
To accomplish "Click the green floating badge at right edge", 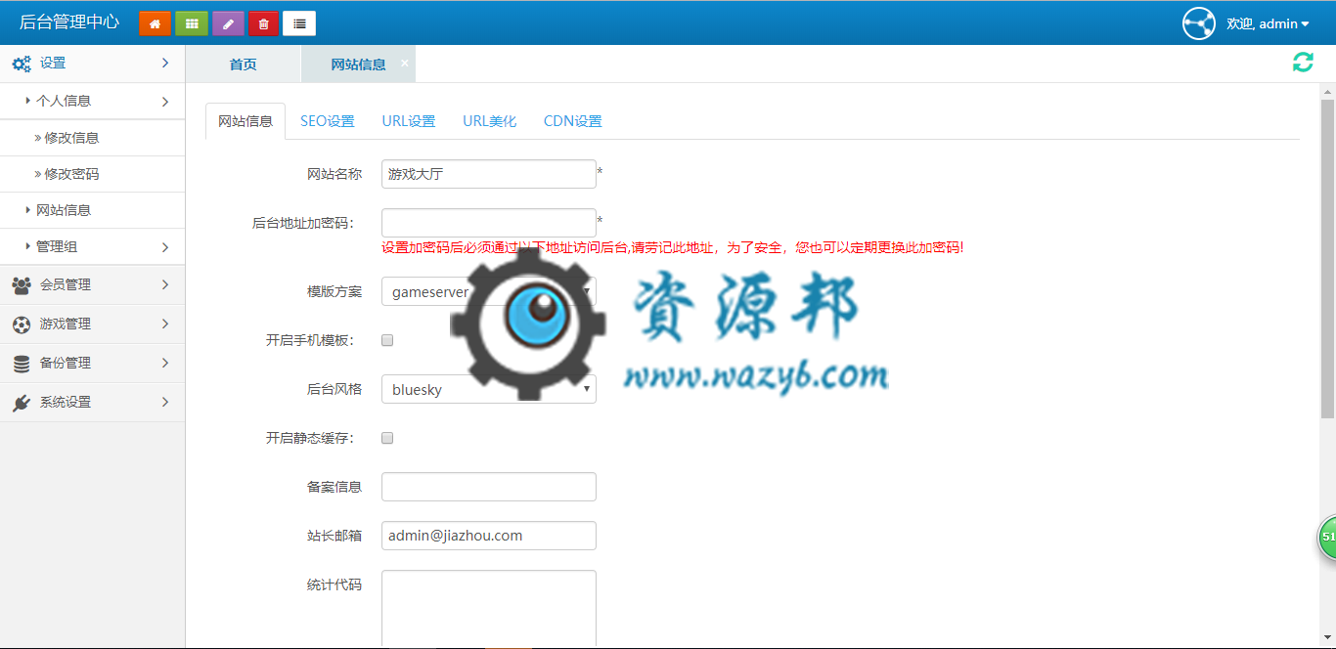I will (1327, 538).
